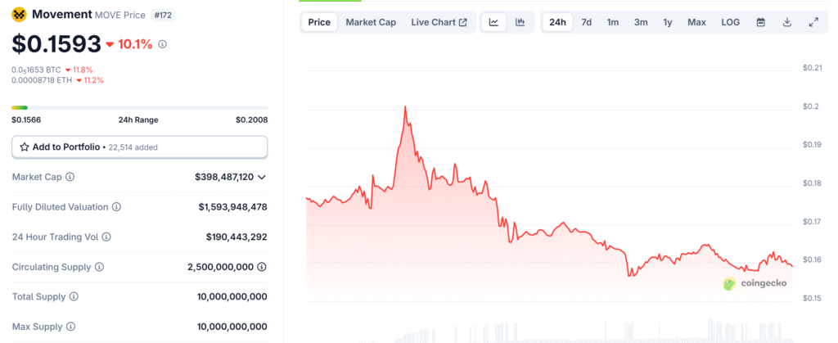Expand chart to fullscreen

813,22
